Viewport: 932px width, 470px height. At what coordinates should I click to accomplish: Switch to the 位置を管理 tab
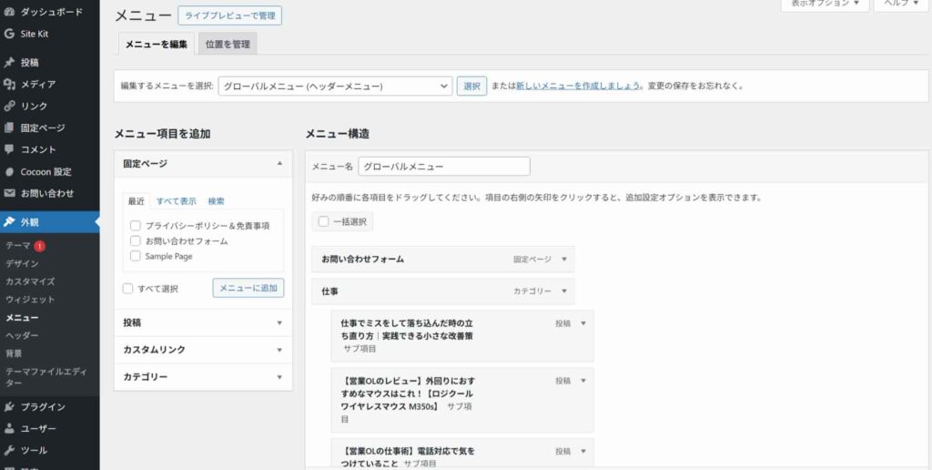click(x=228, y=44)
